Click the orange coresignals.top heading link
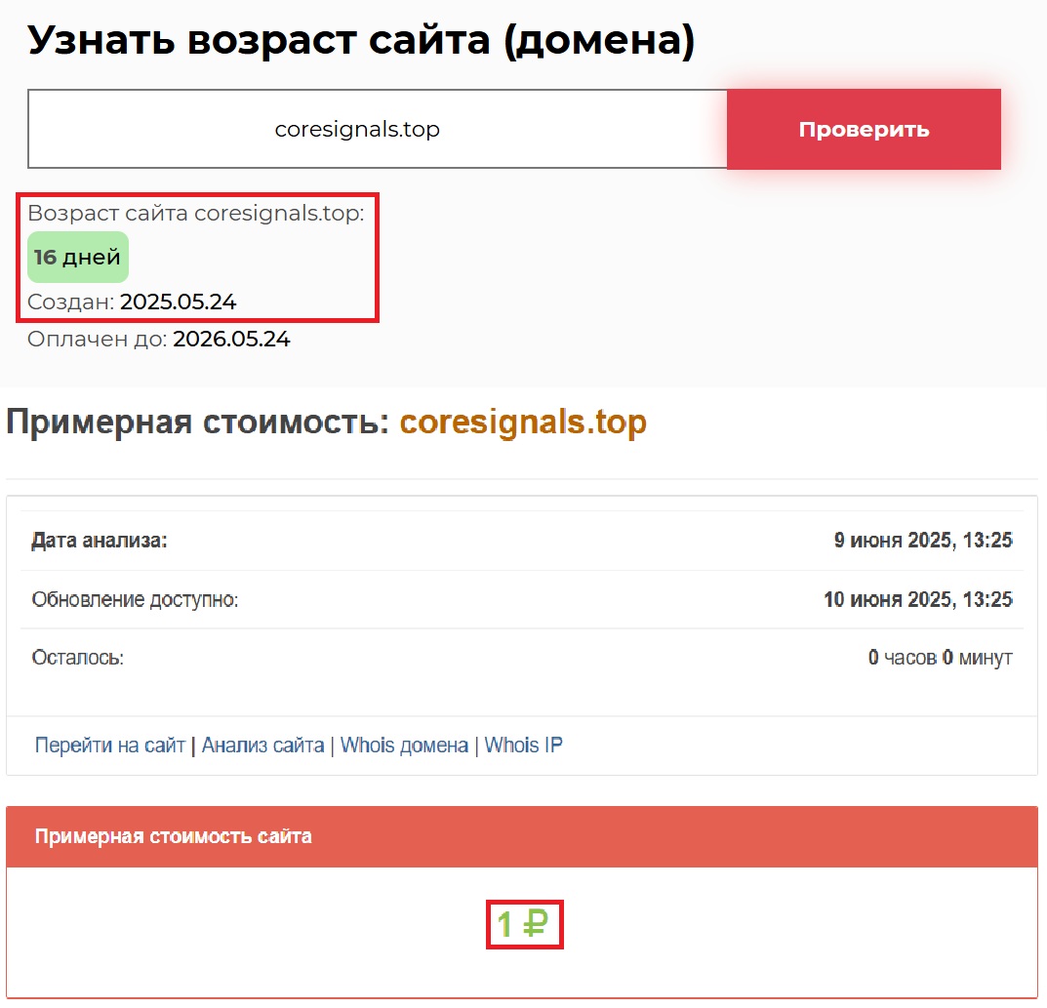The width and height of the screenshot is (1047, 1008). pos(523,423)
